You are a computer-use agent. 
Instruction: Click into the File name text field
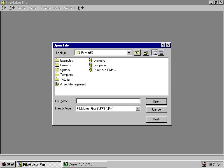tap(108, 101)
